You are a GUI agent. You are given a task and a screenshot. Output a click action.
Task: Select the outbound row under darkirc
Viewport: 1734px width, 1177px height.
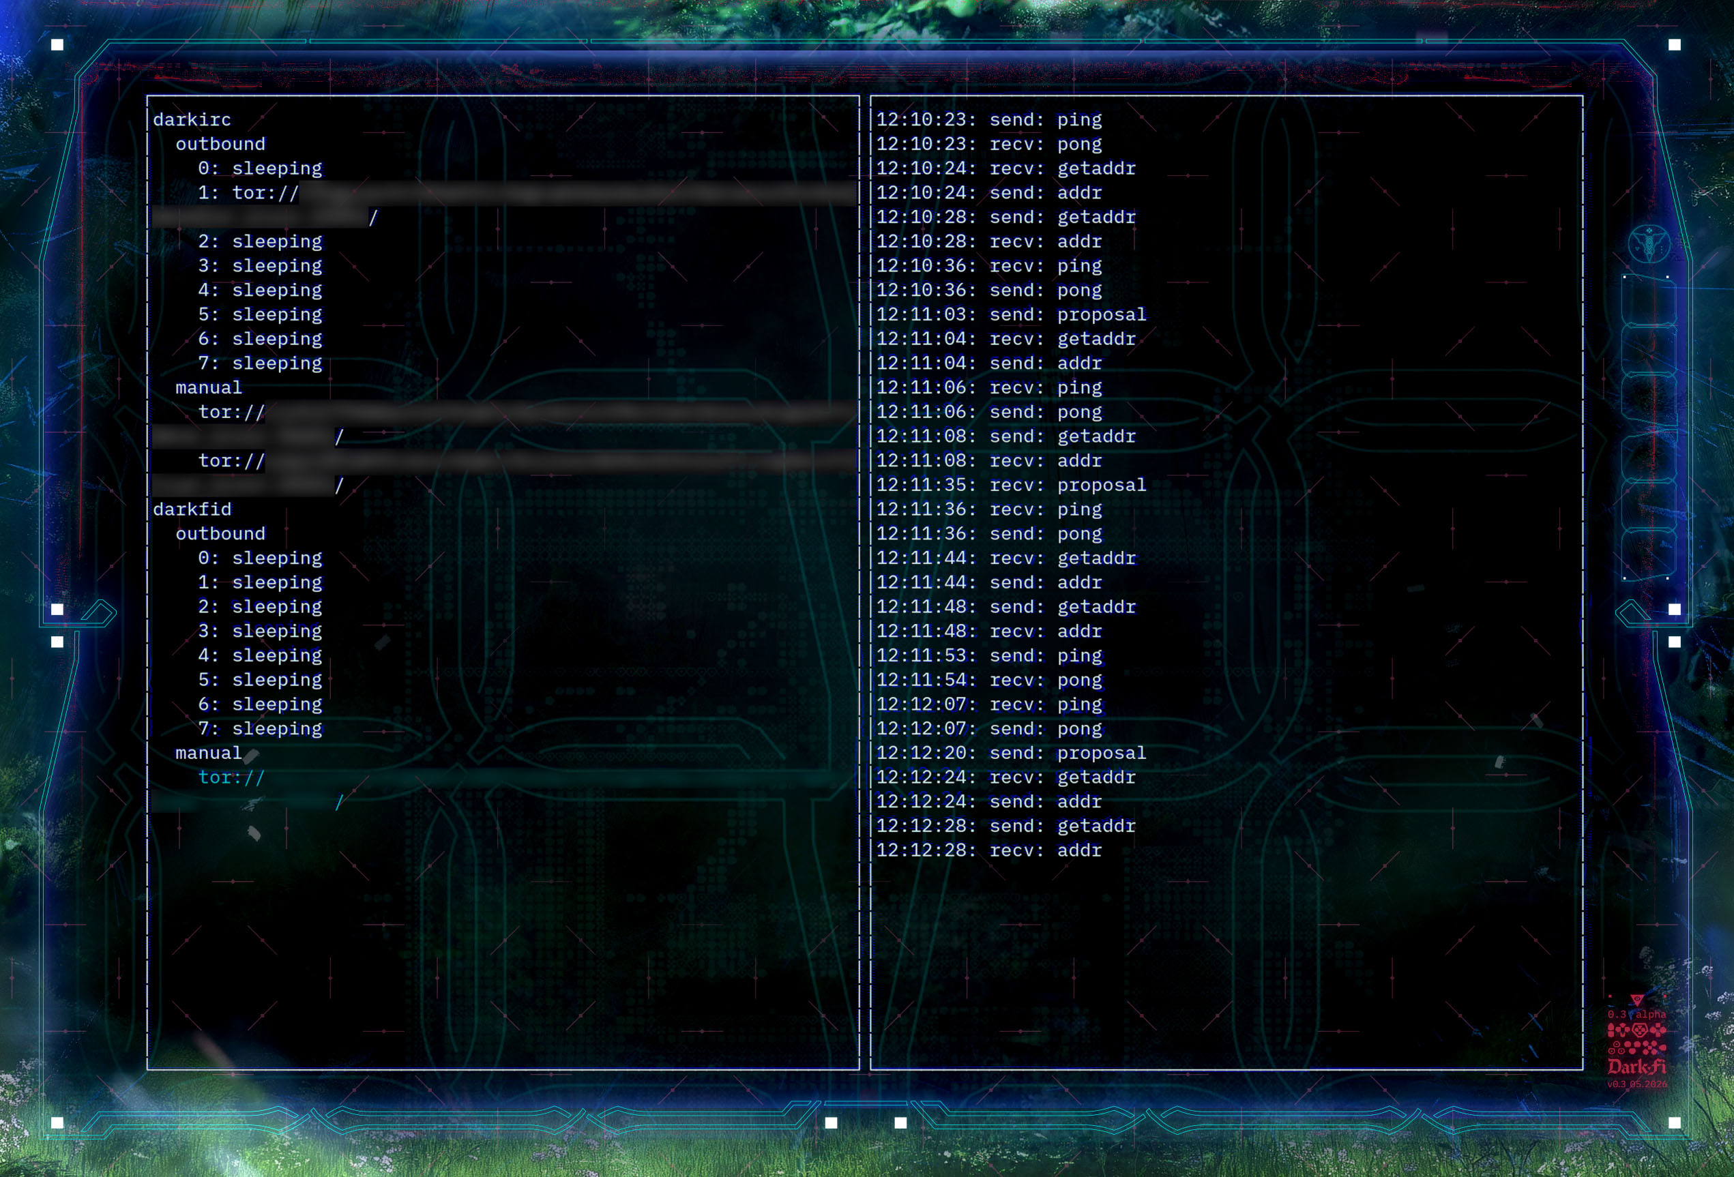point(220,144)
